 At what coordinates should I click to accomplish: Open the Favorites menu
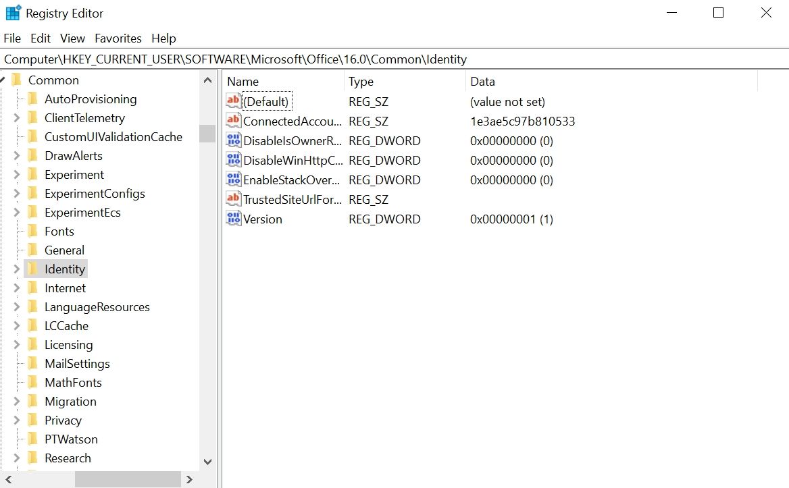tap(118, 38)
